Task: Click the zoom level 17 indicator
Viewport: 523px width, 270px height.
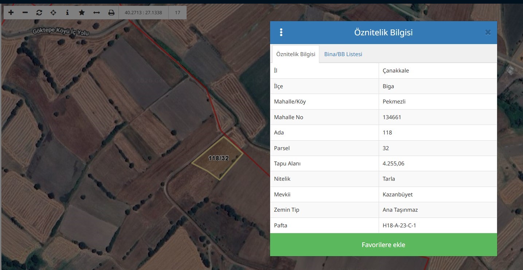Action: coord(177,12)
